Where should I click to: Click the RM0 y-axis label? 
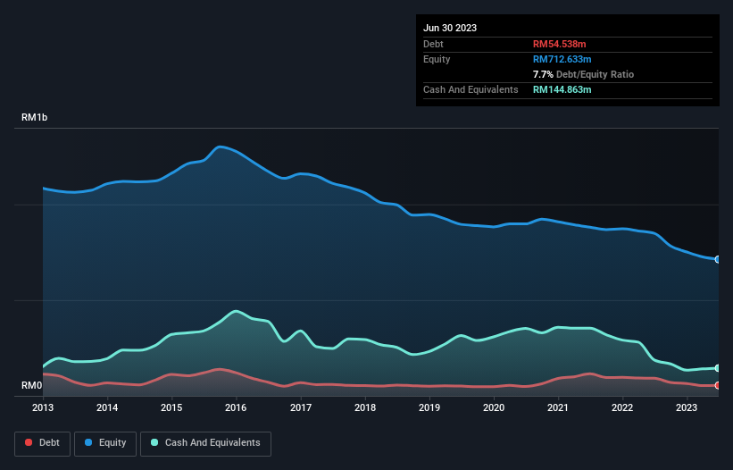[32, 386]
